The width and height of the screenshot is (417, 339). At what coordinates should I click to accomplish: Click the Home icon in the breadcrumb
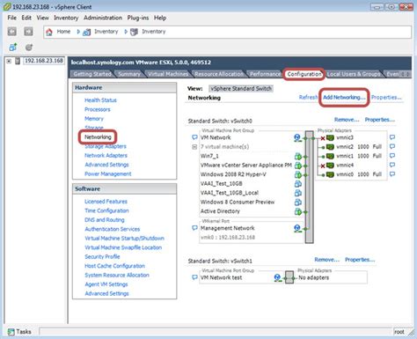49,32
